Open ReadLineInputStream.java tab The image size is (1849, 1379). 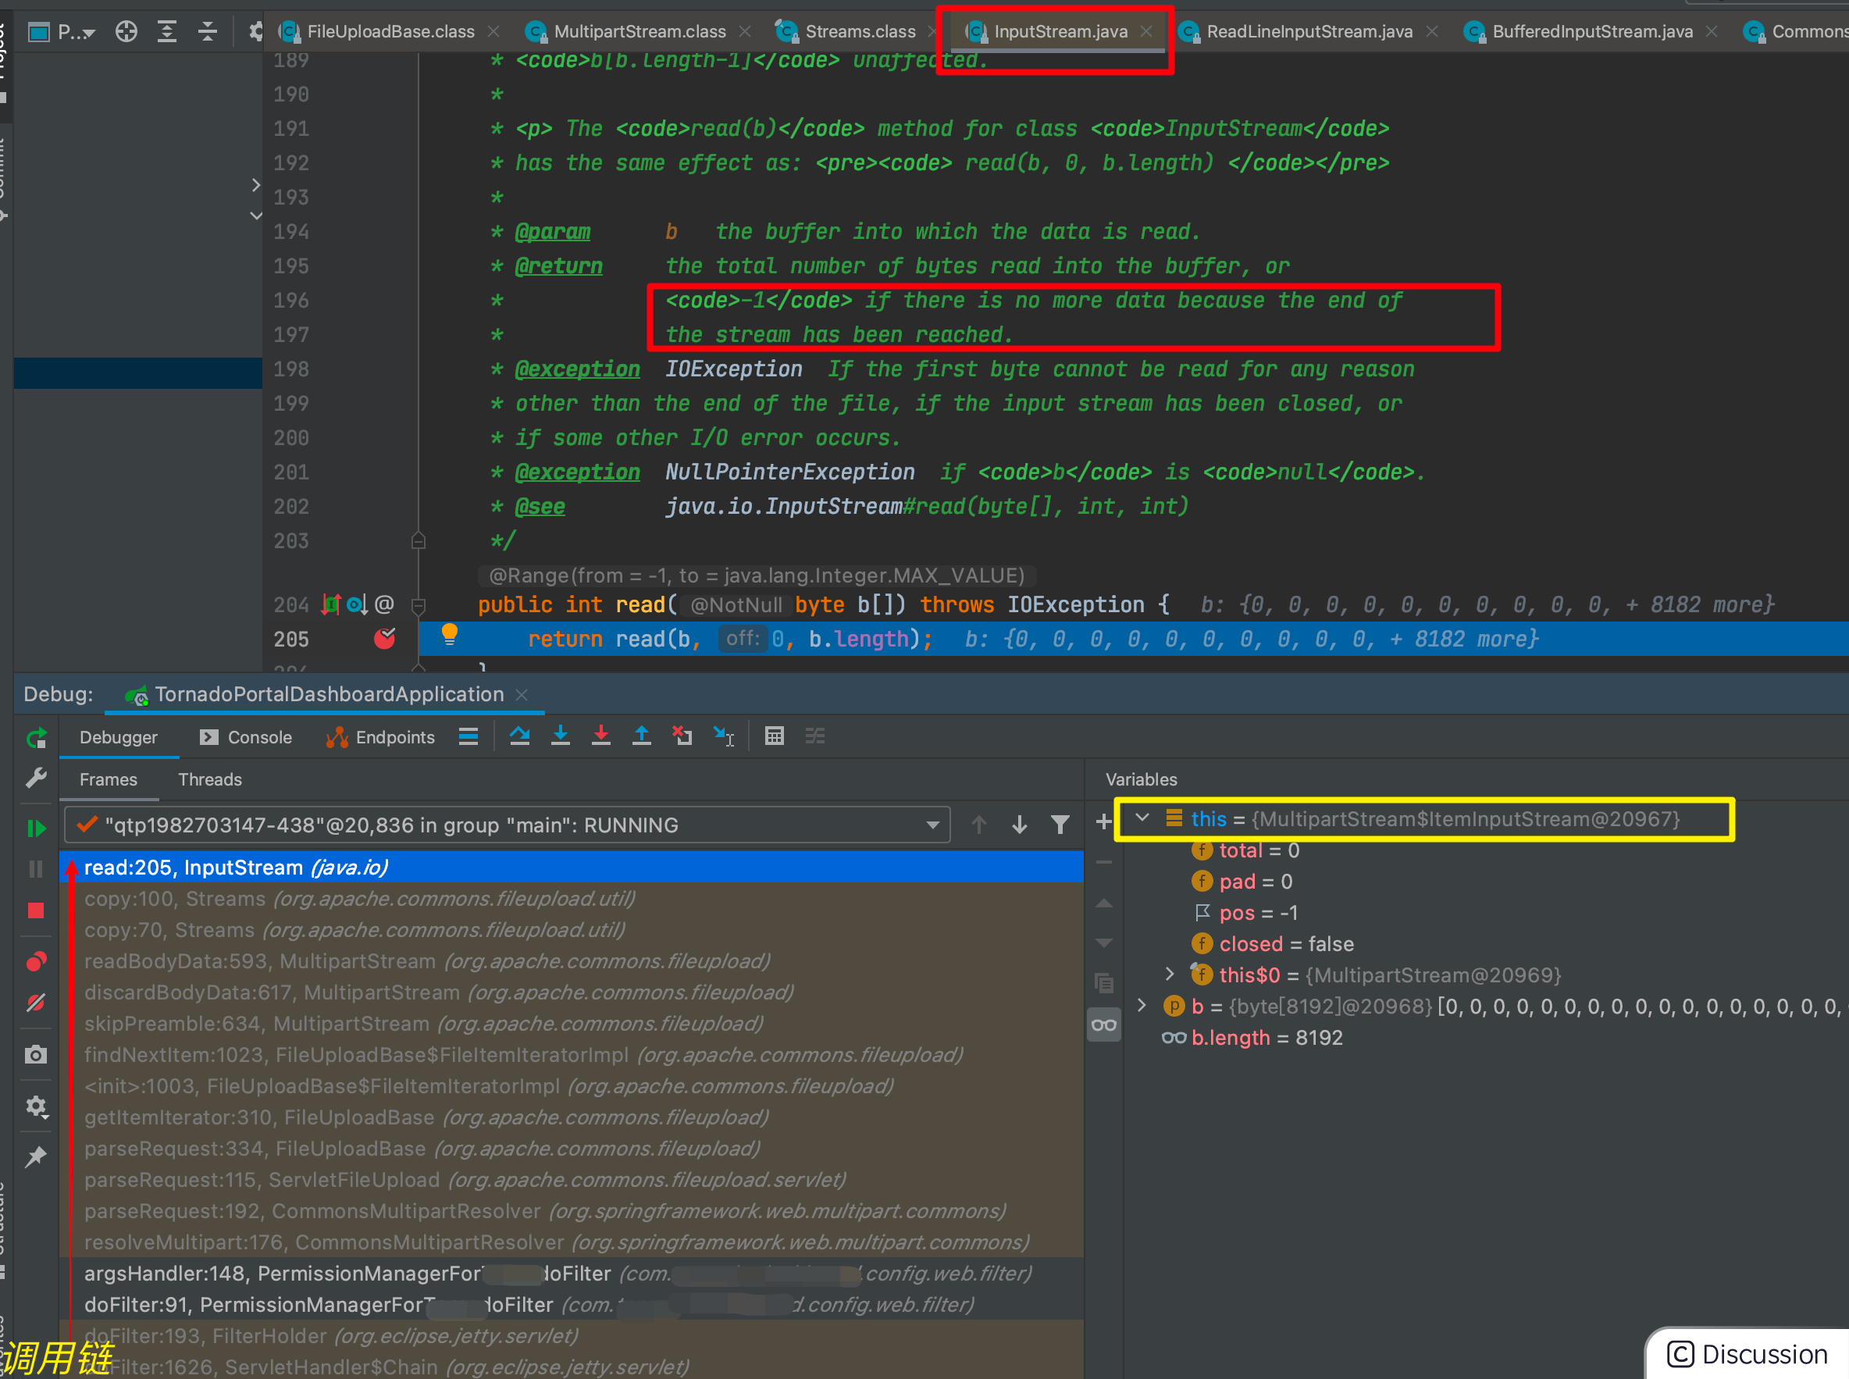coord(1308,32)
